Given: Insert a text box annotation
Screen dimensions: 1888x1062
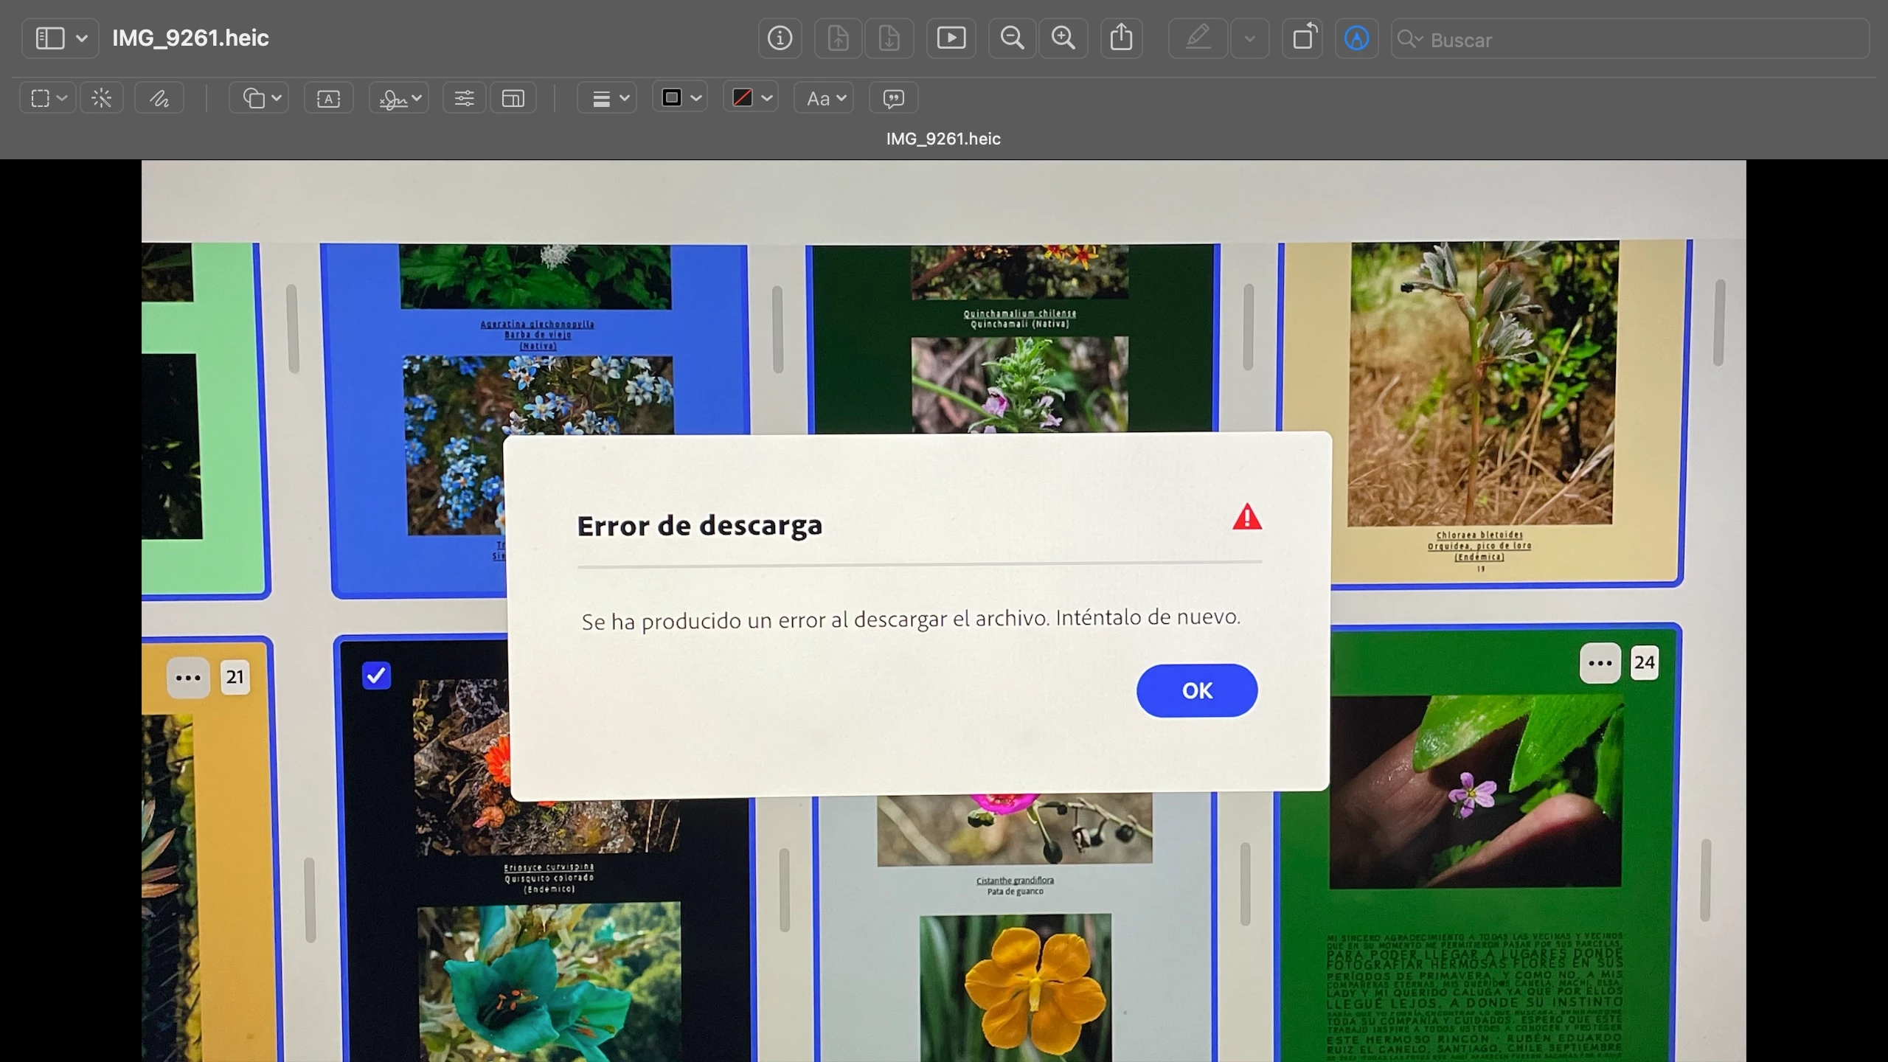Looking at the screenshot, I should coord(328,98).
